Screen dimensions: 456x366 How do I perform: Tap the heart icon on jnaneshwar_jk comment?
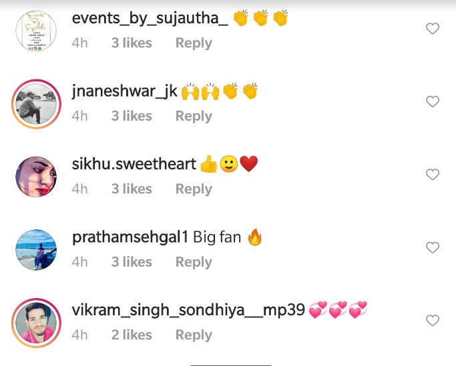click(x=433, y=101)
